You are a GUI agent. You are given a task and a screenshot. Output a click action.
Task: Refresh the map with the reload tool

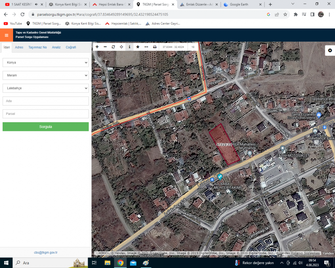(x=113, y=47)
